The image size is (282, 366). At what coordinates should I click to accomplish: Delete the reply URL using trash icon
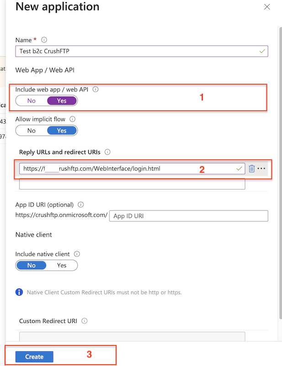pyautogui.click(x=251, y=169)
